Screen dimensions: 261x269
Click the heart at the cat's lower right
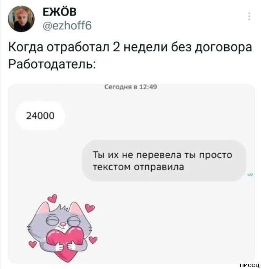pyautogui.click(x=93, y=240)
